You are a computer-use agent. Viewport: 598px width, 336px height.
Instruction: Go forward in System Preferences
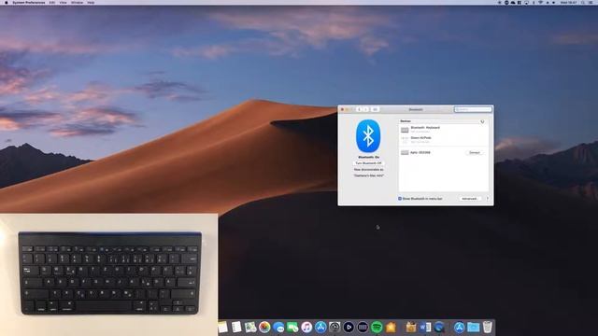(x=365, y=109)
